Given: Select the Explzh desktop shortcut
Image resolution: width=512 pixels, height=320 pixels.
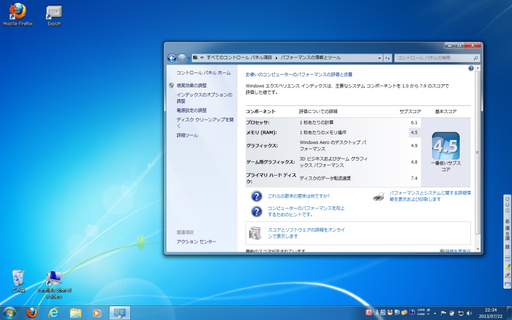Looking at the screenshot, I should tap(54, 15).
